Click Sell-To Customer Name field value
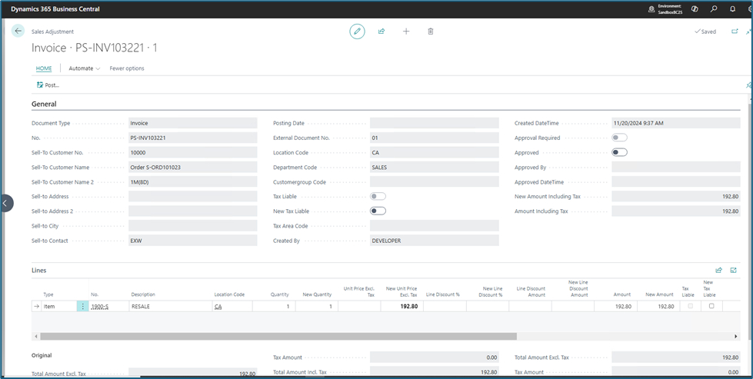The width and height of the screenshot is (753, 379). point(193,168)
